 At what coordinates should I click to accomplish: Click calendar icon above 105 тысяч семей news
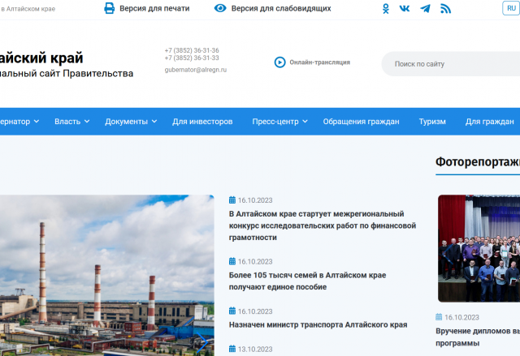(232, 261)
